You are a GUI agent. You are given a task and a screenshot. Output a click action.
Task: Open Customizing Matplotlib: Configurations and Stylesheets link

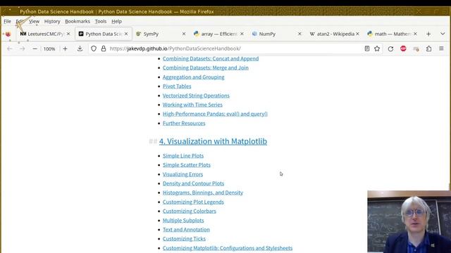click(228, 248)
